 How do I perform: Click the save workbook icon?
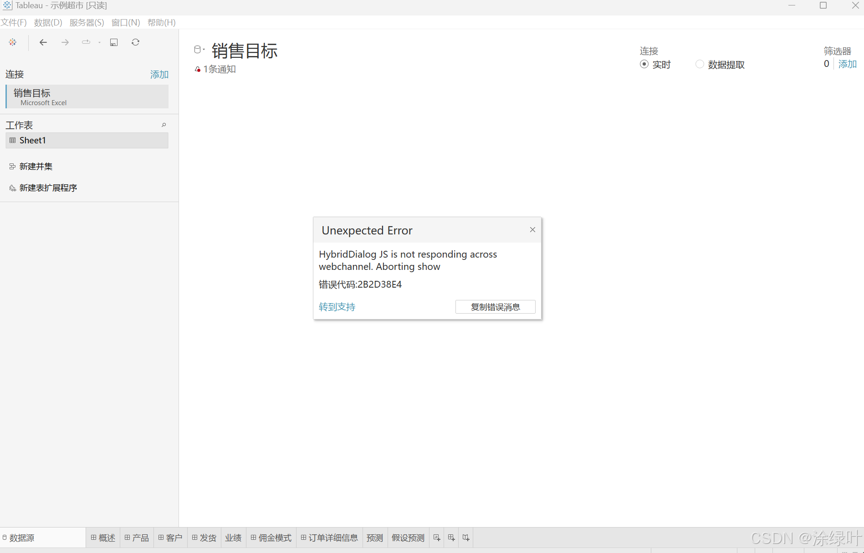click(x=113, y=42)
